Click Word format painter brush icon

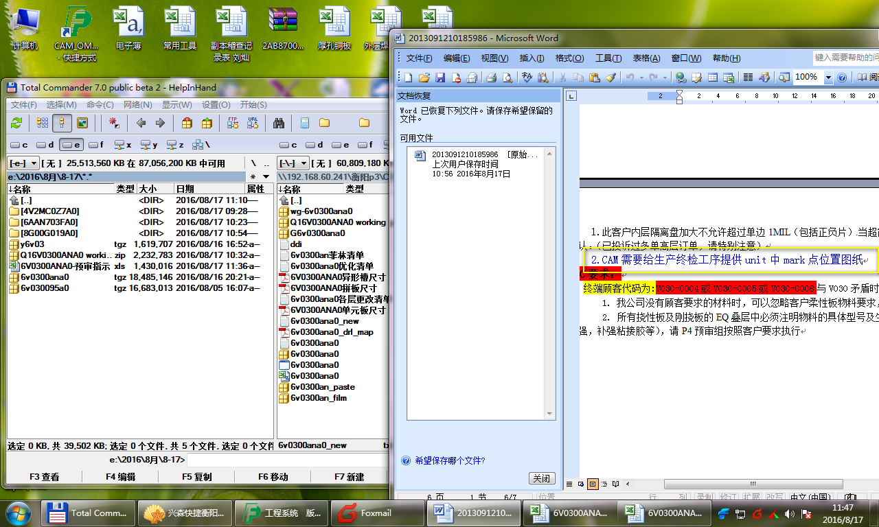pyautogui.click(x=610, y=78)
